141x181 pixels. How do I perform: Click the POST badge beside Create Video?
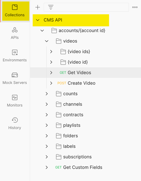(x=61, y=83)
